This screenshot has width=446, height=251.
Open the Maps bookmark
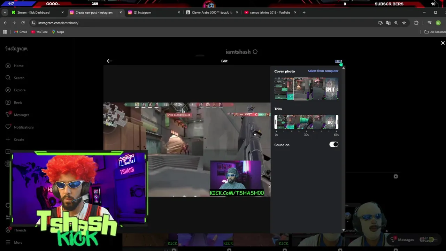click(58, 32)
